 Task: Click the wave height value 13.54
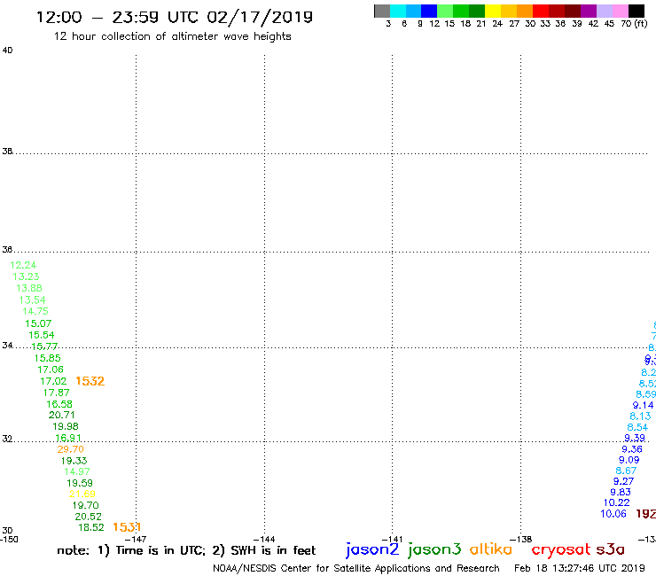[32, 300]
